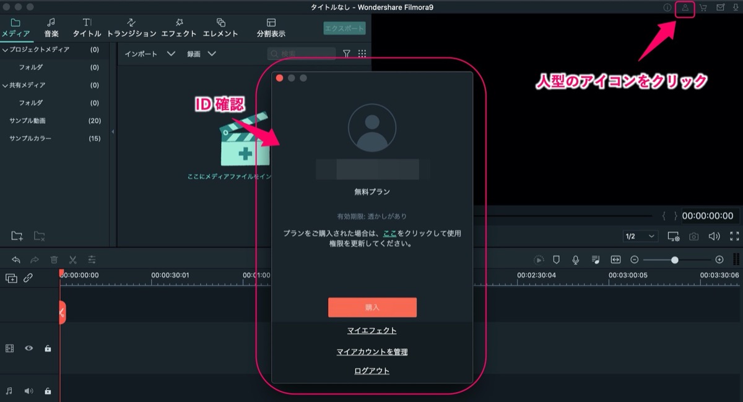This screenshot has height=402, width=743.
Task: Select the サンプルカラー item
Action: pyautogui.click(x=30, y=139)
